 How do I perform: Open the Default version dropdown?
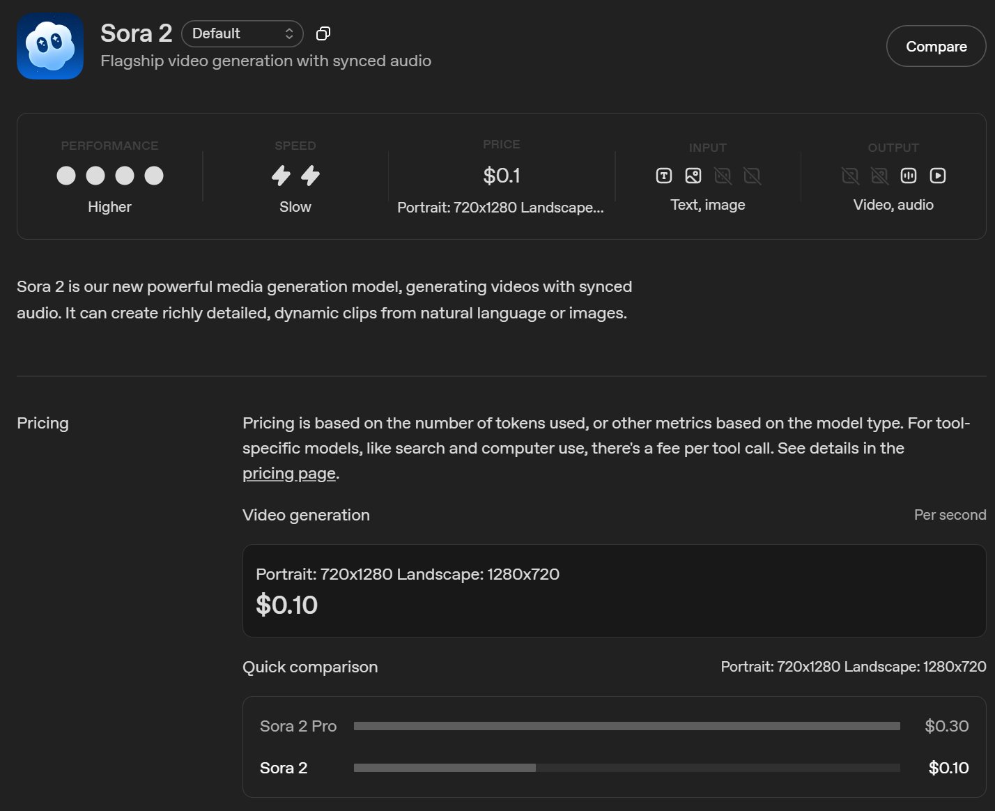[242, 33]
